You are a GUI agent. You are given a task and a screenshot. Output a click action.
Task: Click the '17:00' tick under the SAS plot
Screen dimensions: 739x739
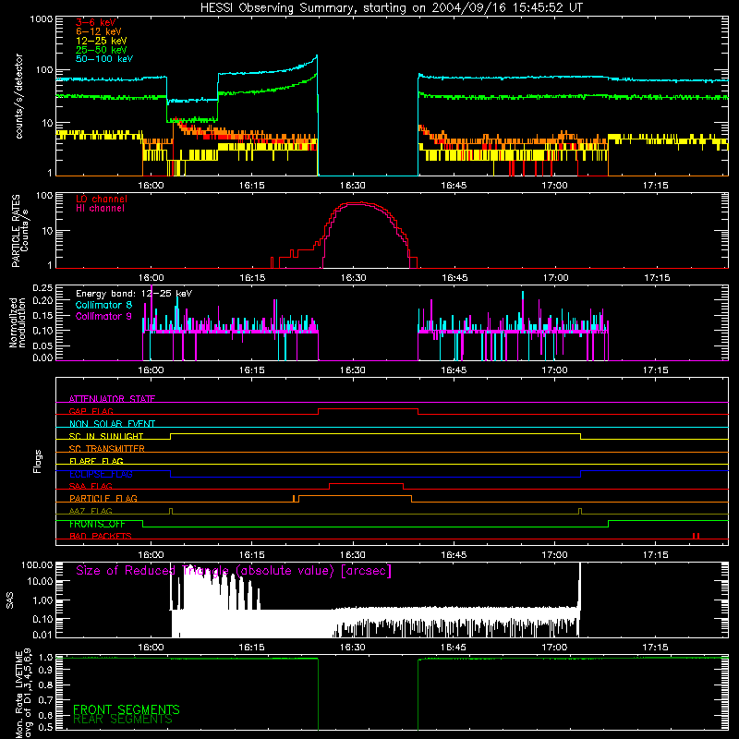(x=554, y=648)
